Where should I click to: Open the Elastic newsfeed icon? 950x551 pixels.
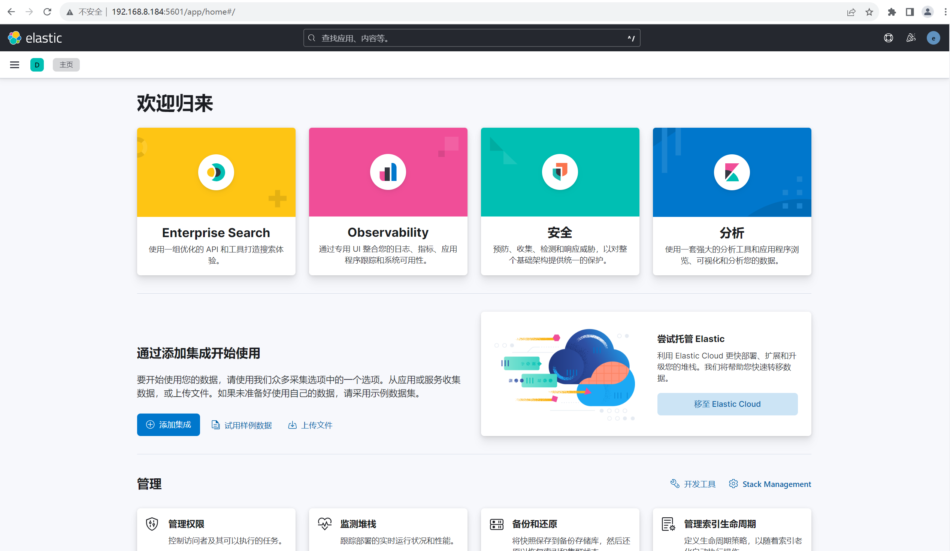click(911, 38)
